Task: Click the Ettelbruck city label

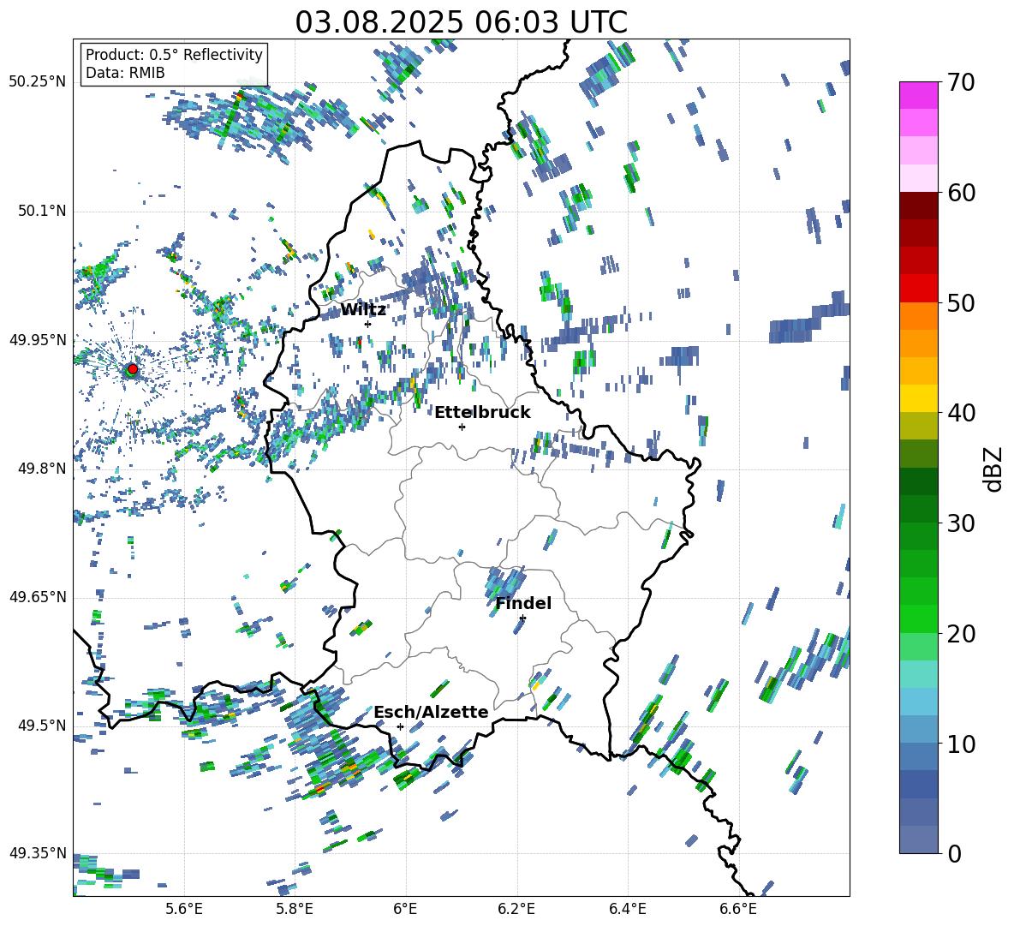Action: (x=482, y=413)
